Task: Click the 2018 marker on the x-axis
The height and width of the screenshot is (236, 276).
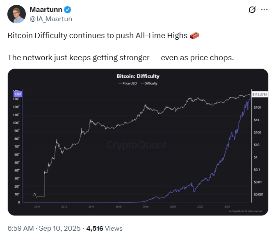Action: [x=145, y=206]
